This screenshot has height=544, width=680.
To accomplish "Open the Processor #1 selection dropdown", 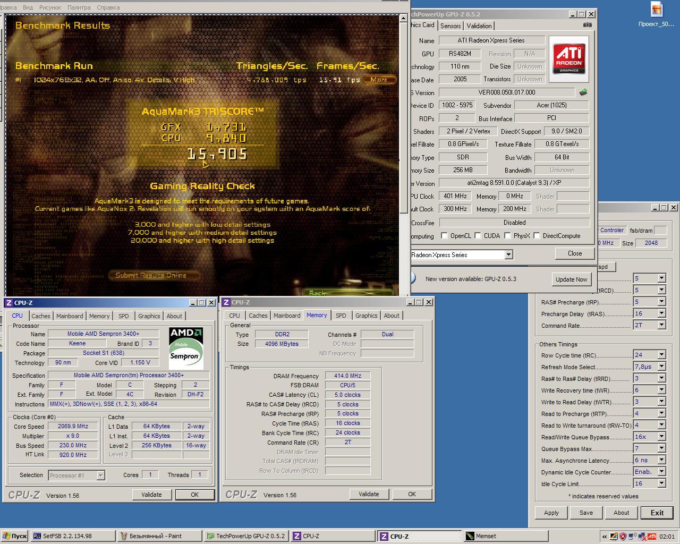I will pyautogui.click(x=100, y=475).
